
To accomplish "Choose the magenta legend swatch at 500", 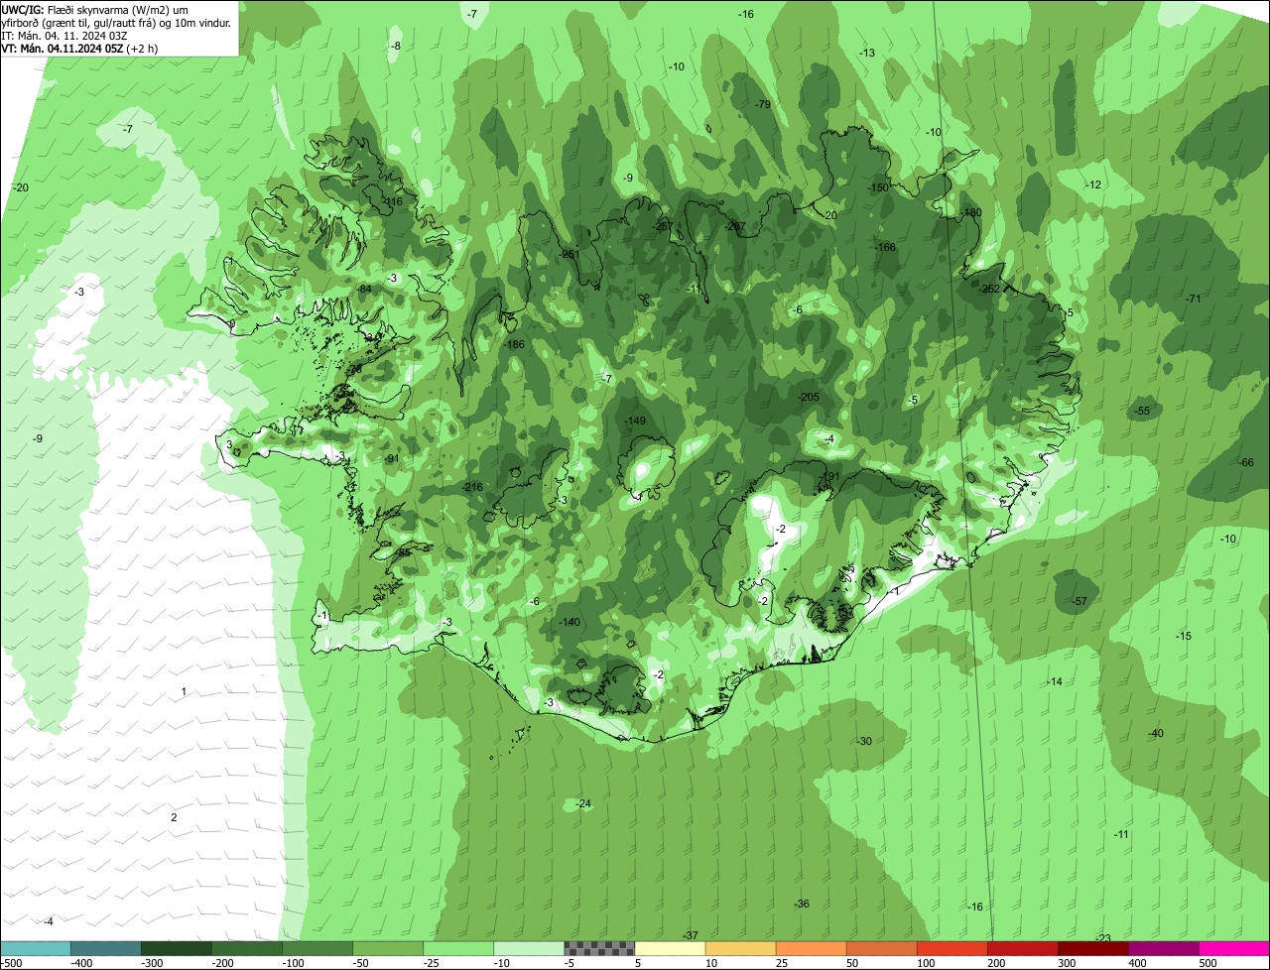I will (x=1234, y=948).
